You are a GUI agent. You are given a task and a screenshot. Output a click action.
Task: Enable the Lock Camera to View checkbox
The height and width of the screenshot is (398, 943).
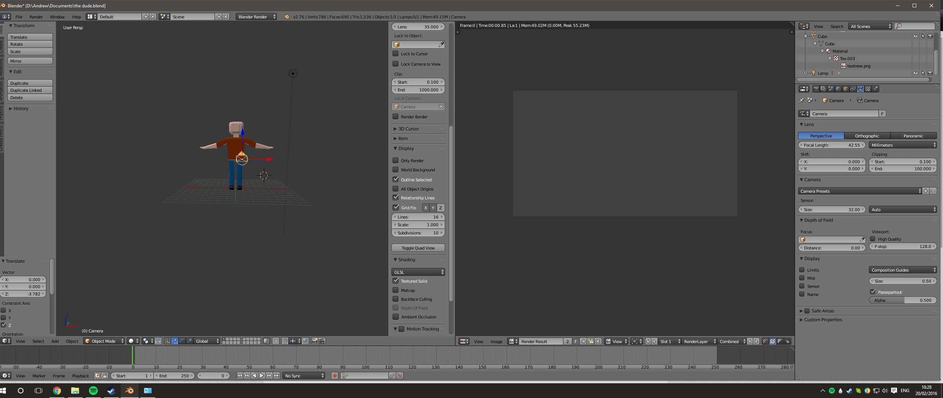pos(396,64)
